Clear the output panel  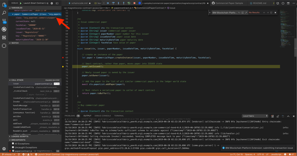[272, 116]
